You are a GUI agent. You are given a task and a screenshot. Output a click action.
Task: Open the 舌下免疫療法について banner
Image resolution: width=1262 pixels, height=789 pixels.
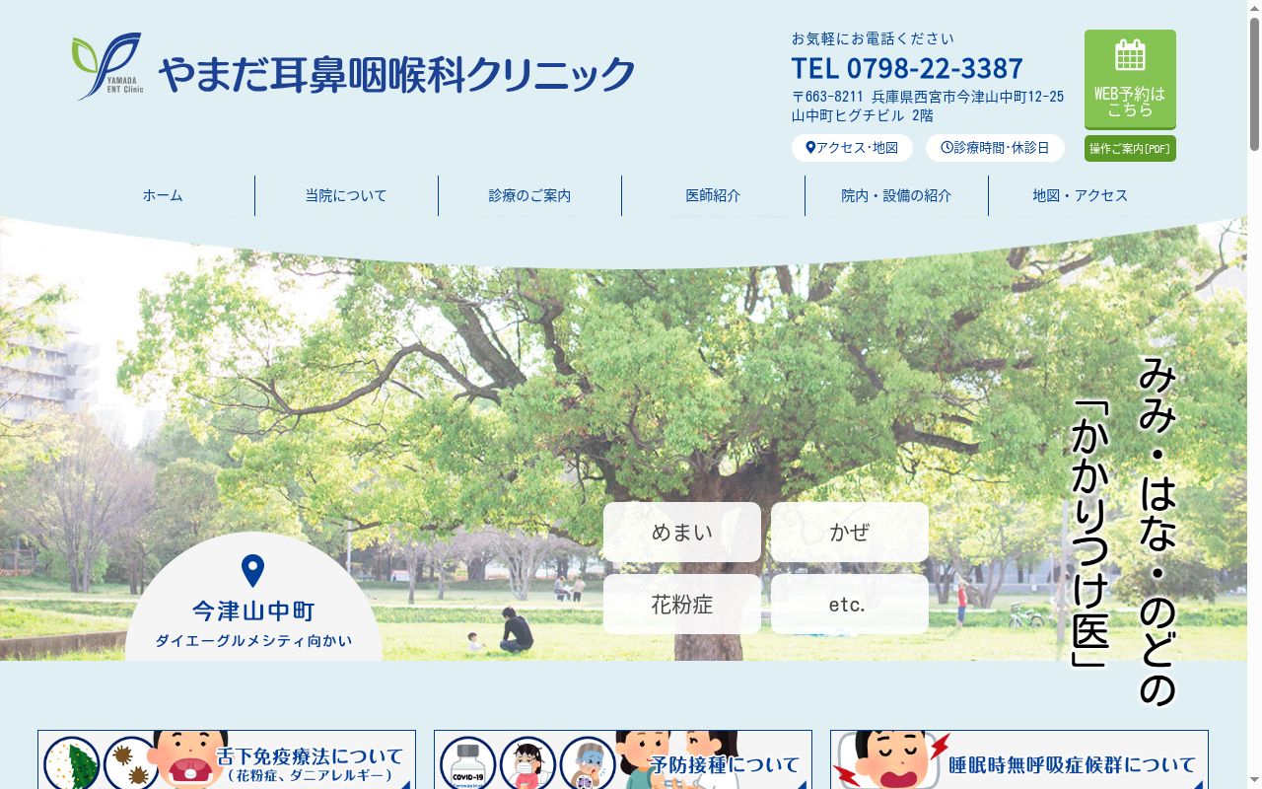227,759
